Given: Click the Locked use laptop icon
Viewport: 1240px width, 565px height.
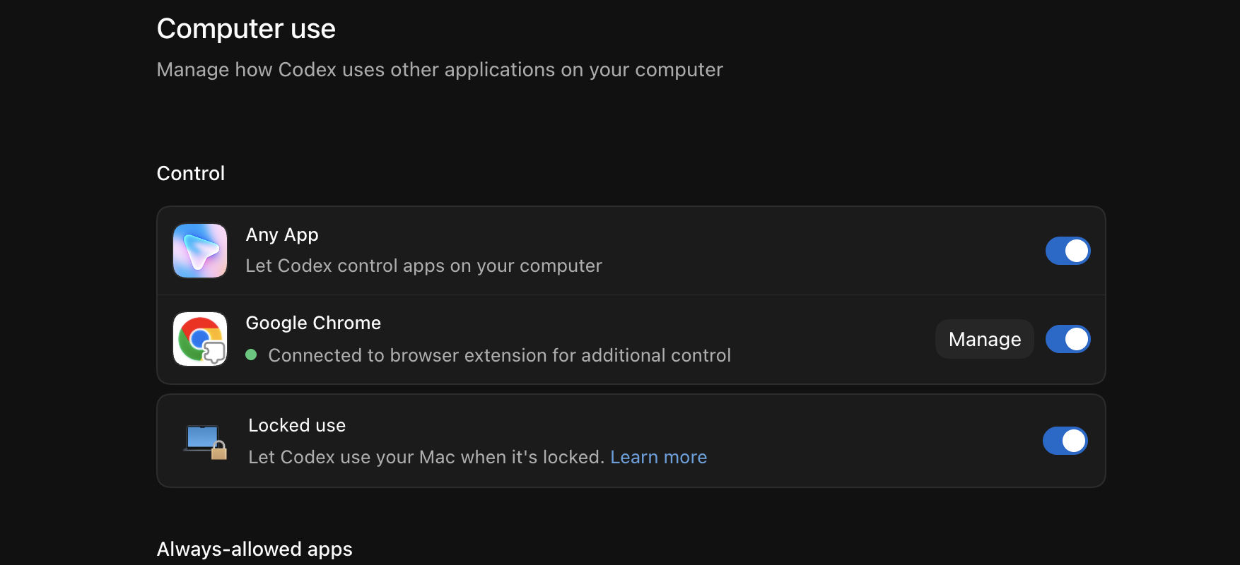Looking at the screenshot, I should point(205,442).
